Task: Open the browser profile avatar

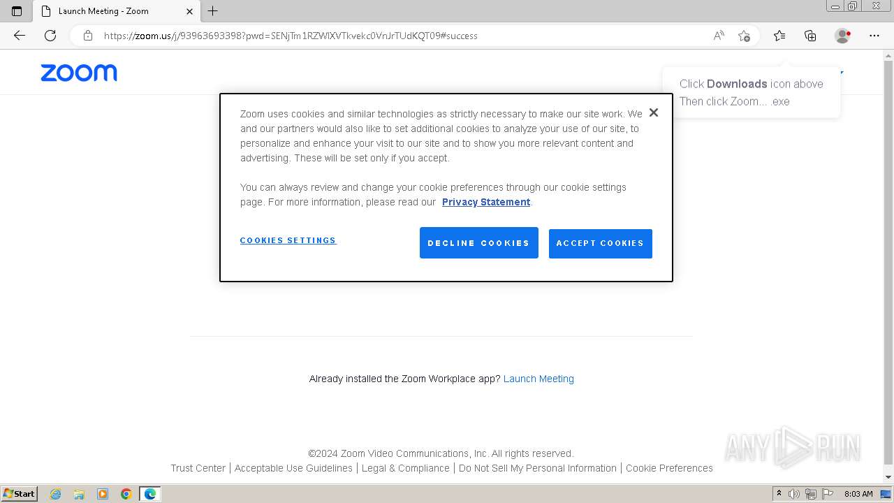Action: tap(842, 36)
